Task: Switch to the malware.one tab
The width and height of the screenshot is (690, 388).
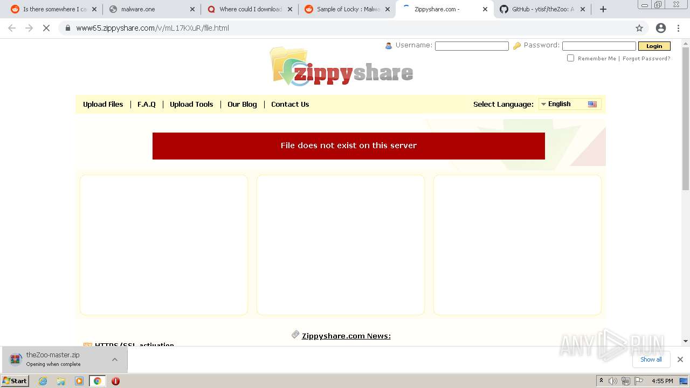Action: 152,9
